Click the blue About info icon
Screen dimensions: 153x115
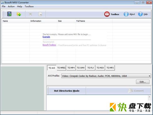[126, 14]
